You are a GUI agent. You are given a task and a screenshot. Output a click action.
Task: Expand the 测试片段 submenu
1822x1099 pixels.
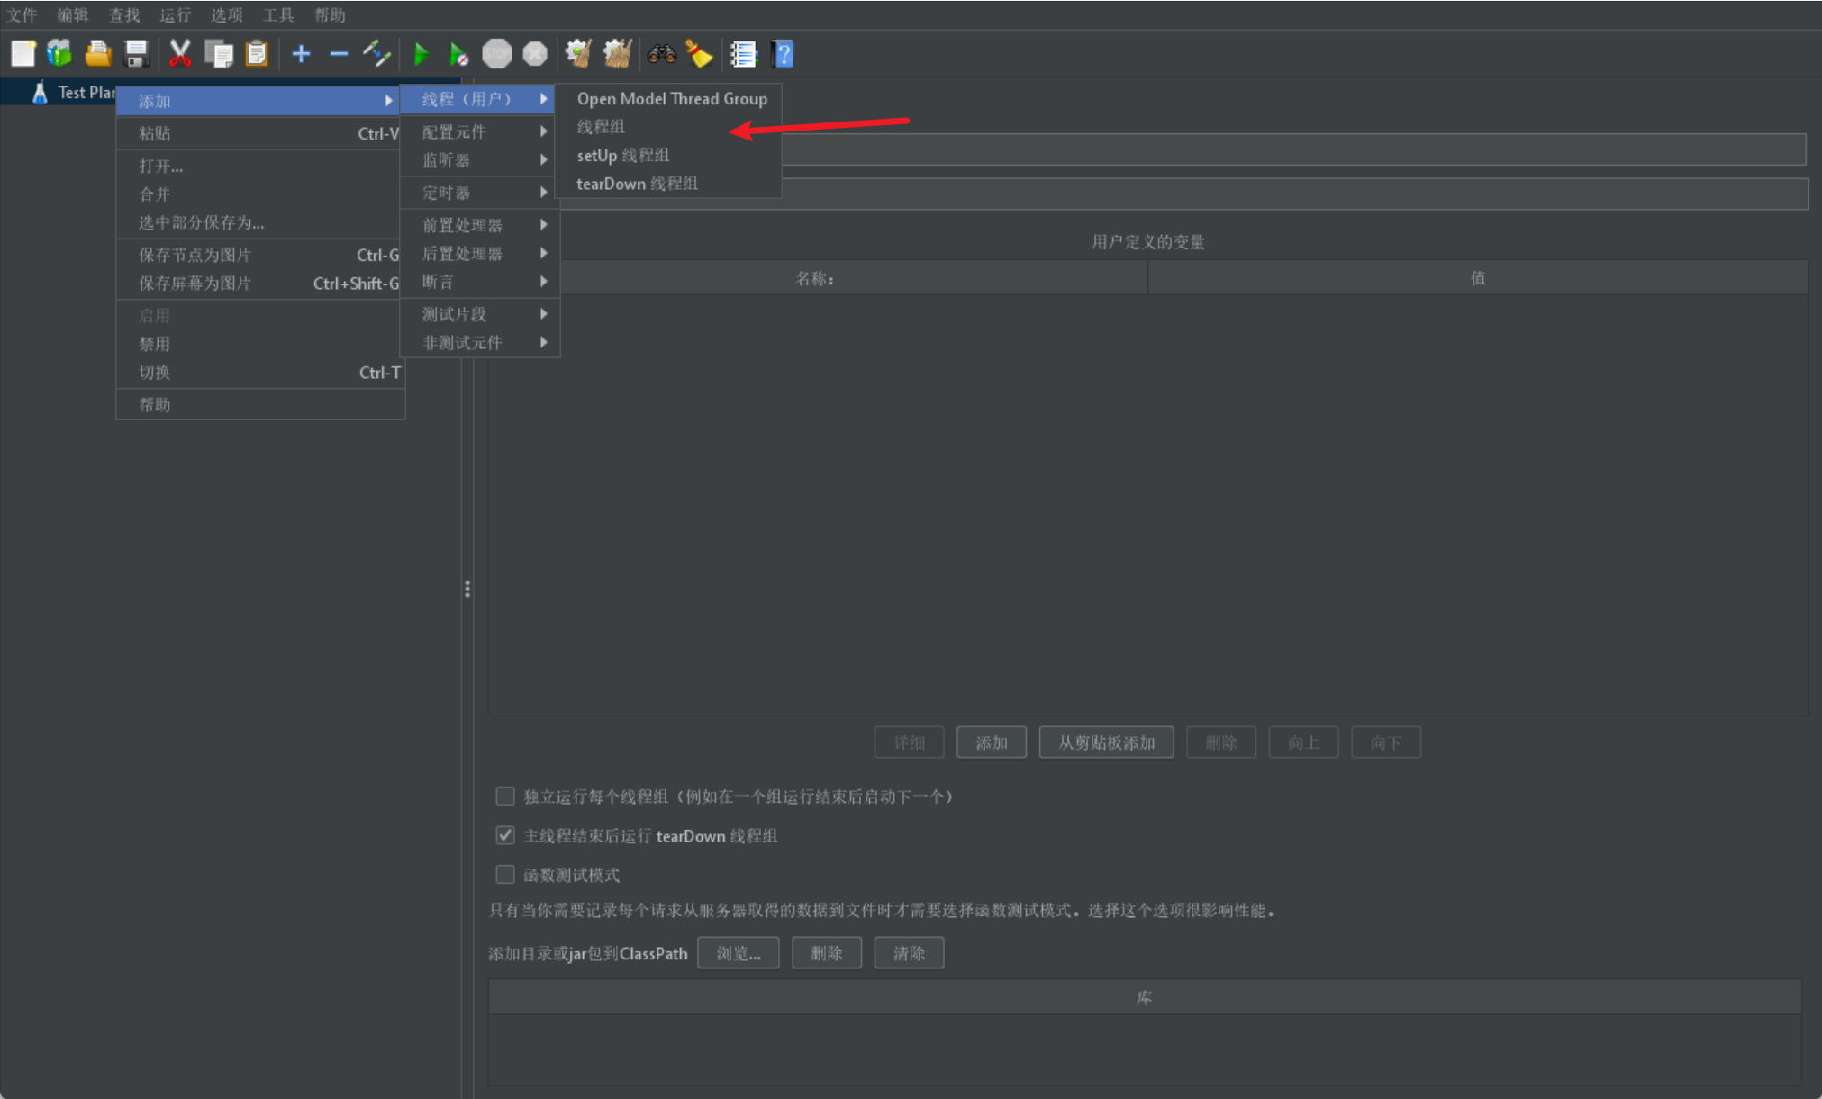478,314
